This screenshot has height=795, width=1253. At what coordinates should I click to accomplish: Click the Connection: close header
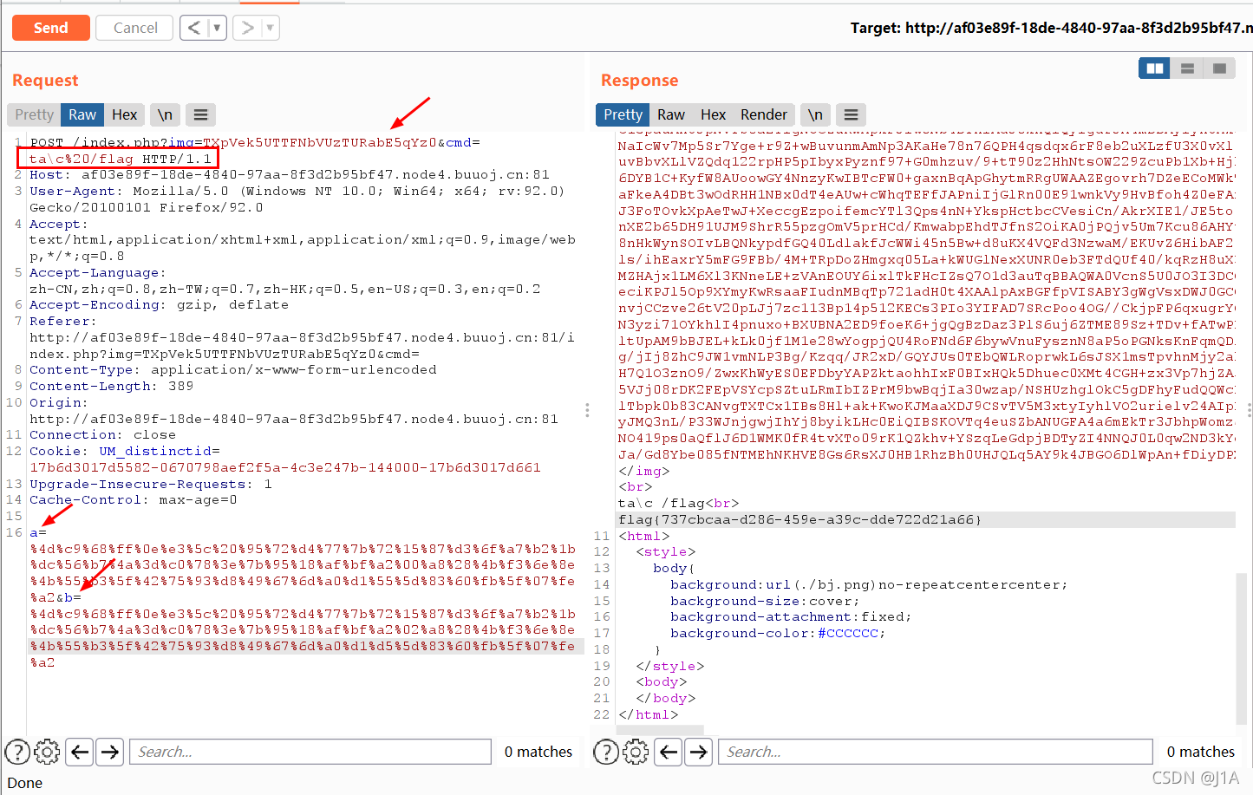pos(102,434)
